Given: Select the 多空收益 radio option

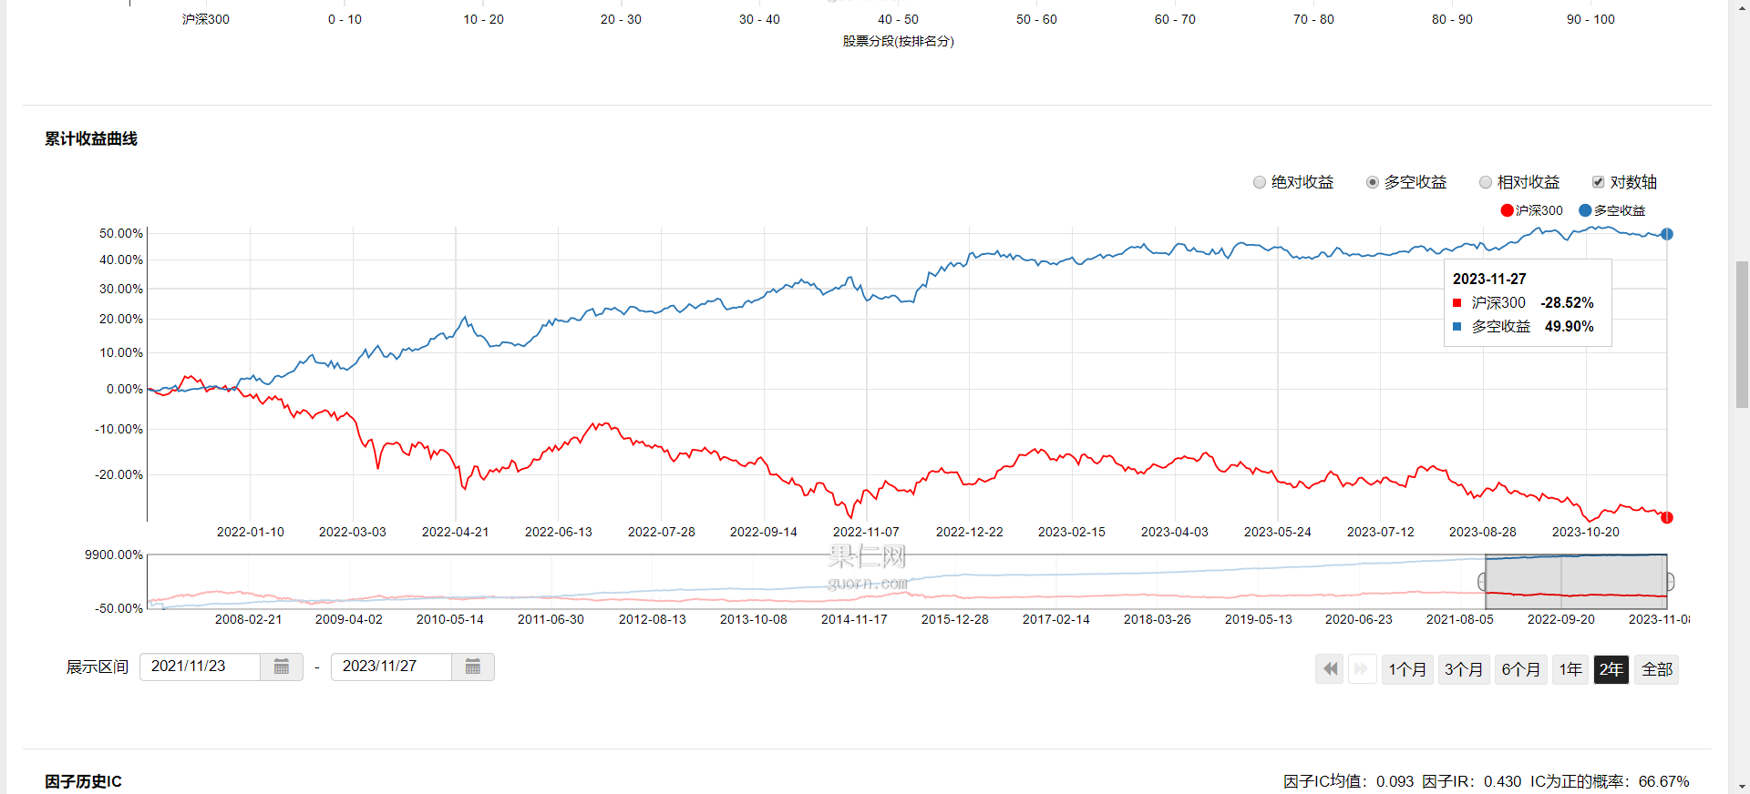Looking at the screenshot, I should click(1373, 182).
